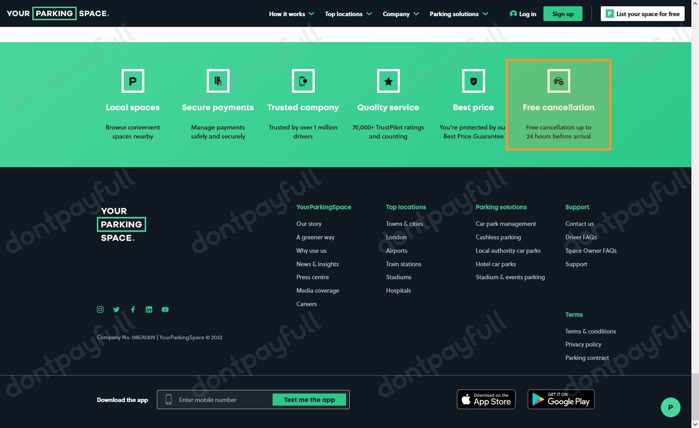
Task: Click List your space for free
Action: coord(643,14)
